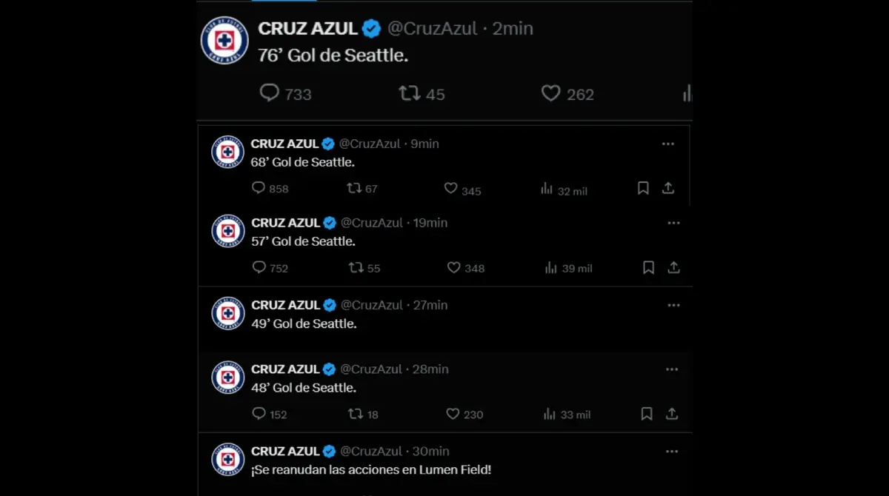The height and width of the screenshot is (496, 889).
Task: Retweet the 57' Gol de Seattle tweet
Action: click(356, 268)
